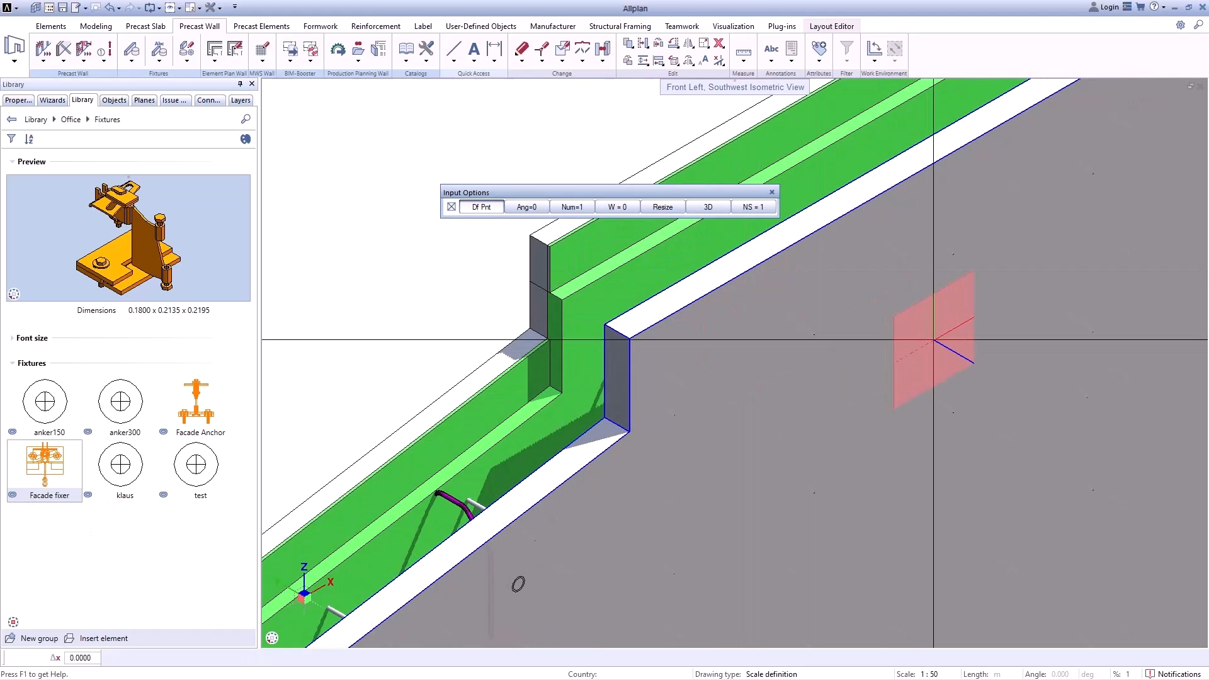Toggle the Df Pnt option button
Screen dimensions: 1209x680
(x=481, y=207)
